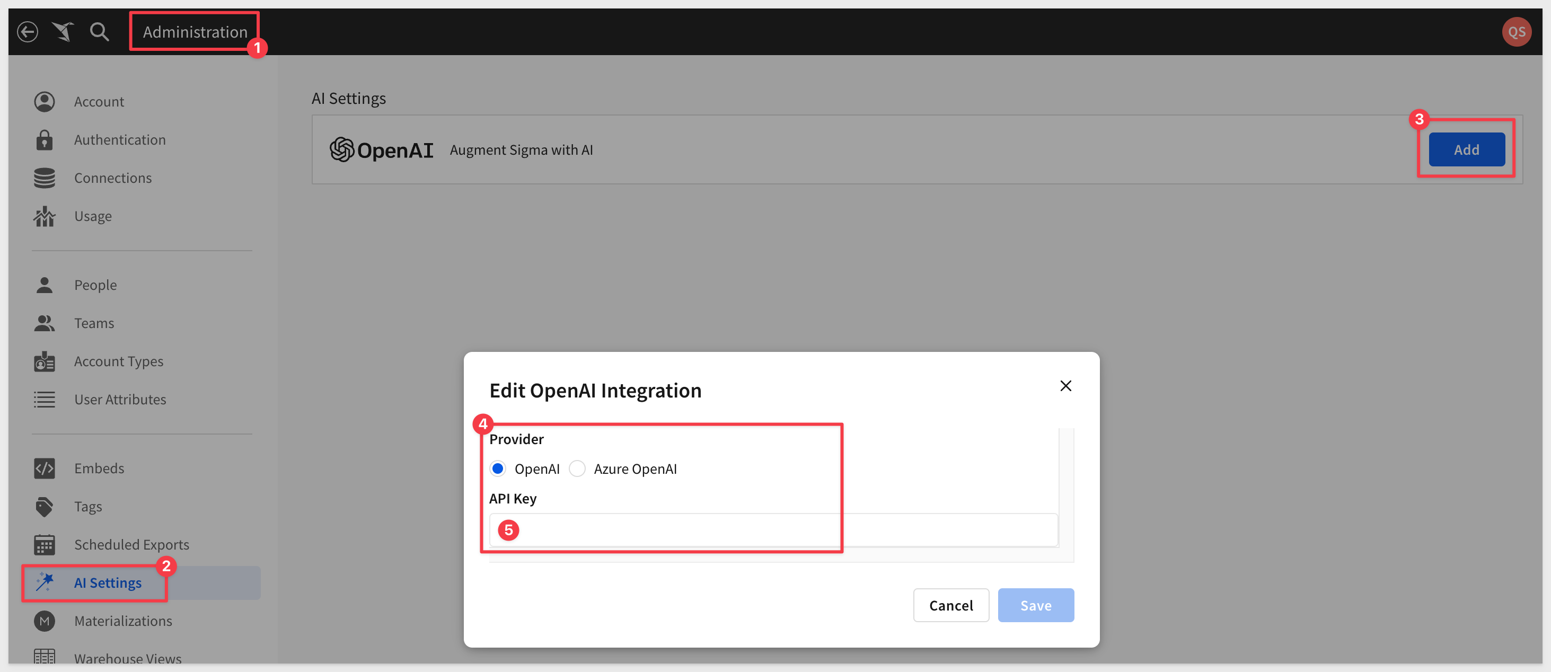Click the Tags label icon
This screenshot has height=672, width=1551.
point(45,507)
